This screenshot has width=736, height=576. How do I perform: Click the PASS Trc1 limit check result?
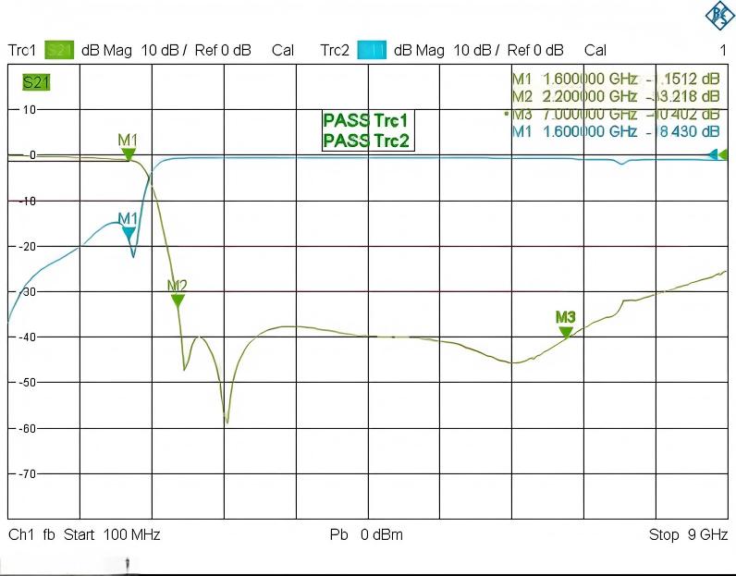[x=365, y=120]
